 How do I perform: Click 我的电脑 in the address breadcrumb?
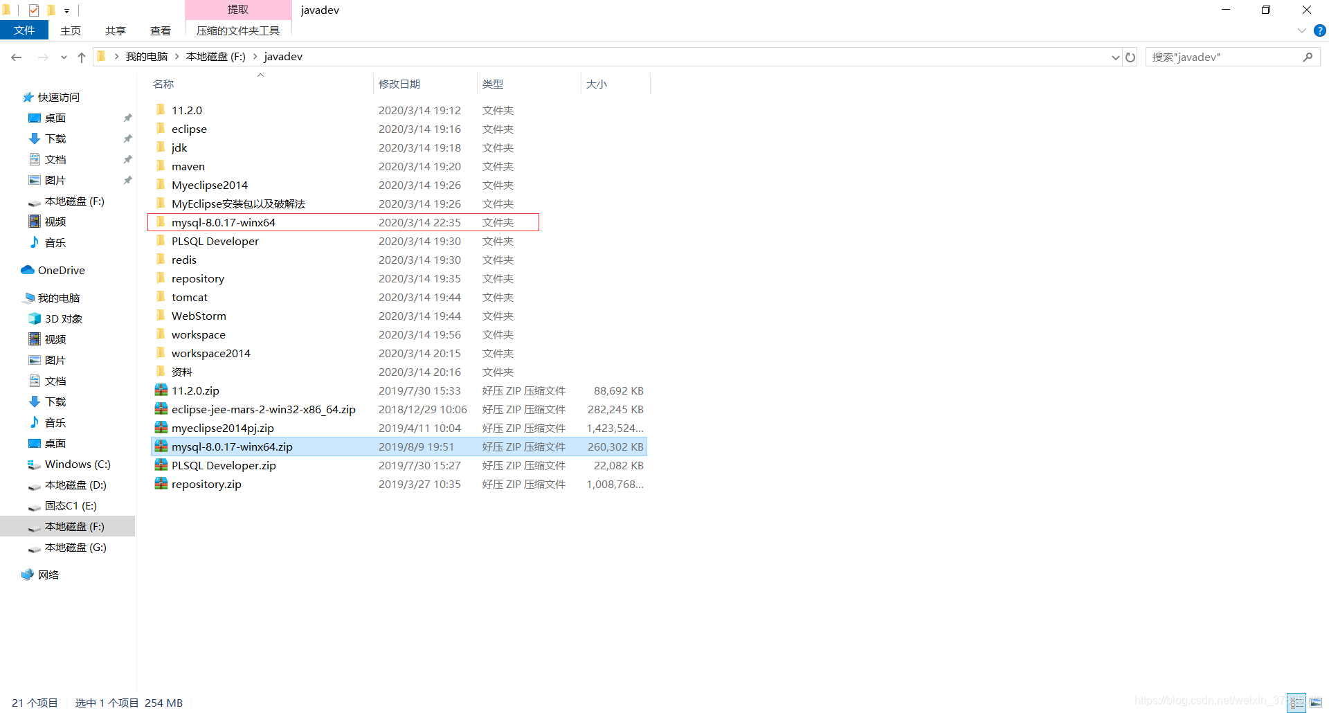point(147,56)
